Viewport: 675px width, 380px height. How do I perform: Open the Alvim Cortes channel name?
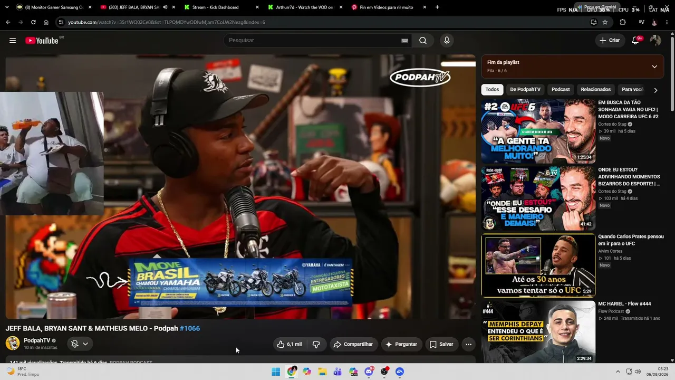tap(611, 251)
